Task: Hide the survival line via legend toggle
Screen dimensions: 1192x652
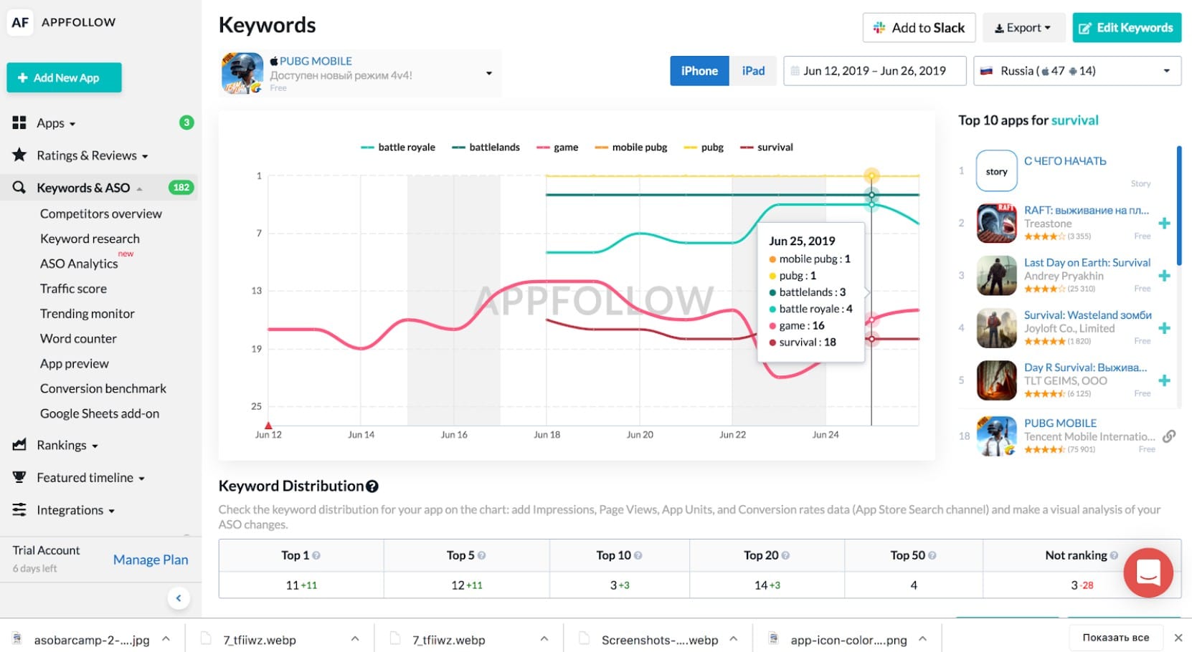Action: click(767, 147)
